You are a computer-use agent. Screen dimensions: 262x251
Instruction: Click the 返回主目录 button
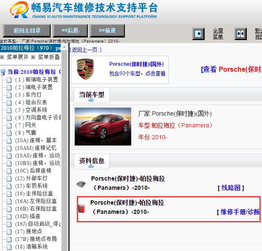click(x=27, y=30)
